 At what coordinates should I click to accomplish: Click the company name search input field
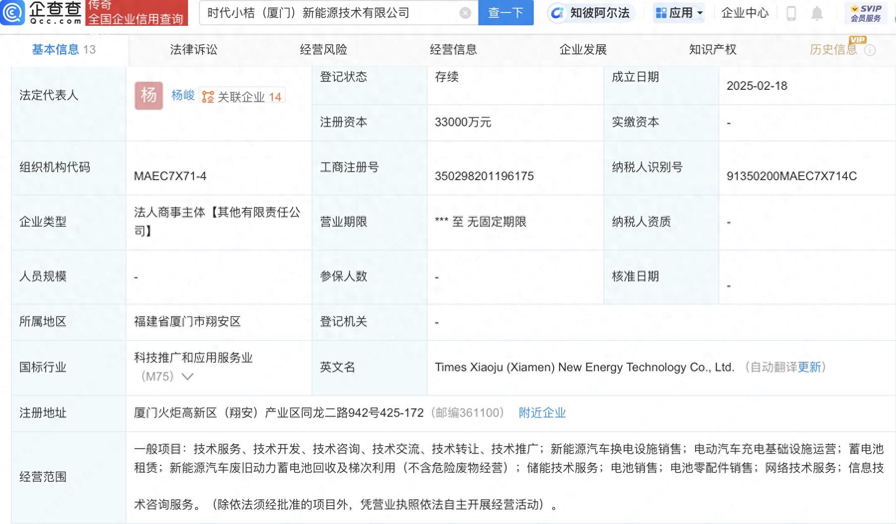click(330, 13)
